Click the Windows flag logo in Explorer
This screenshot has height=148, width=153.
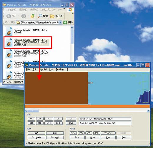(x=70, y=10)
